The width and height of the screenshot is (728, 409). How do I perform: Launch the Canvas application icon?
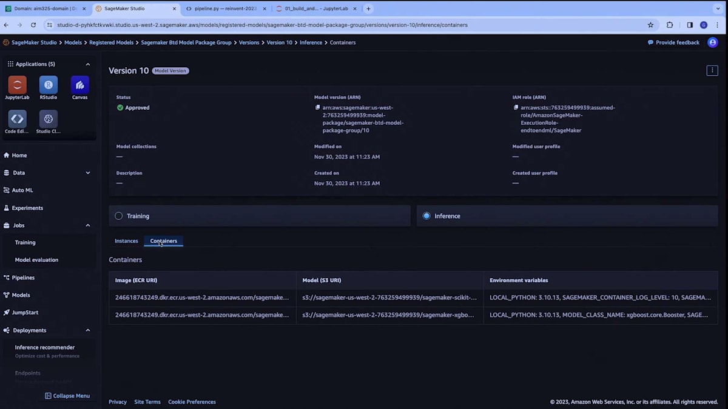[79, 85]
